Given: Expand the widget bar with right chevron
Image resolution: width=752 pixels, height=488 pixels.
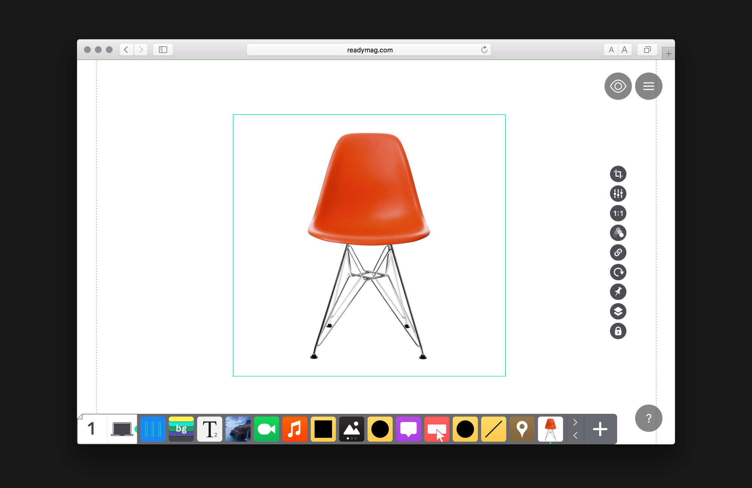Looking at the screenshot, I should (x=575, y=422).
